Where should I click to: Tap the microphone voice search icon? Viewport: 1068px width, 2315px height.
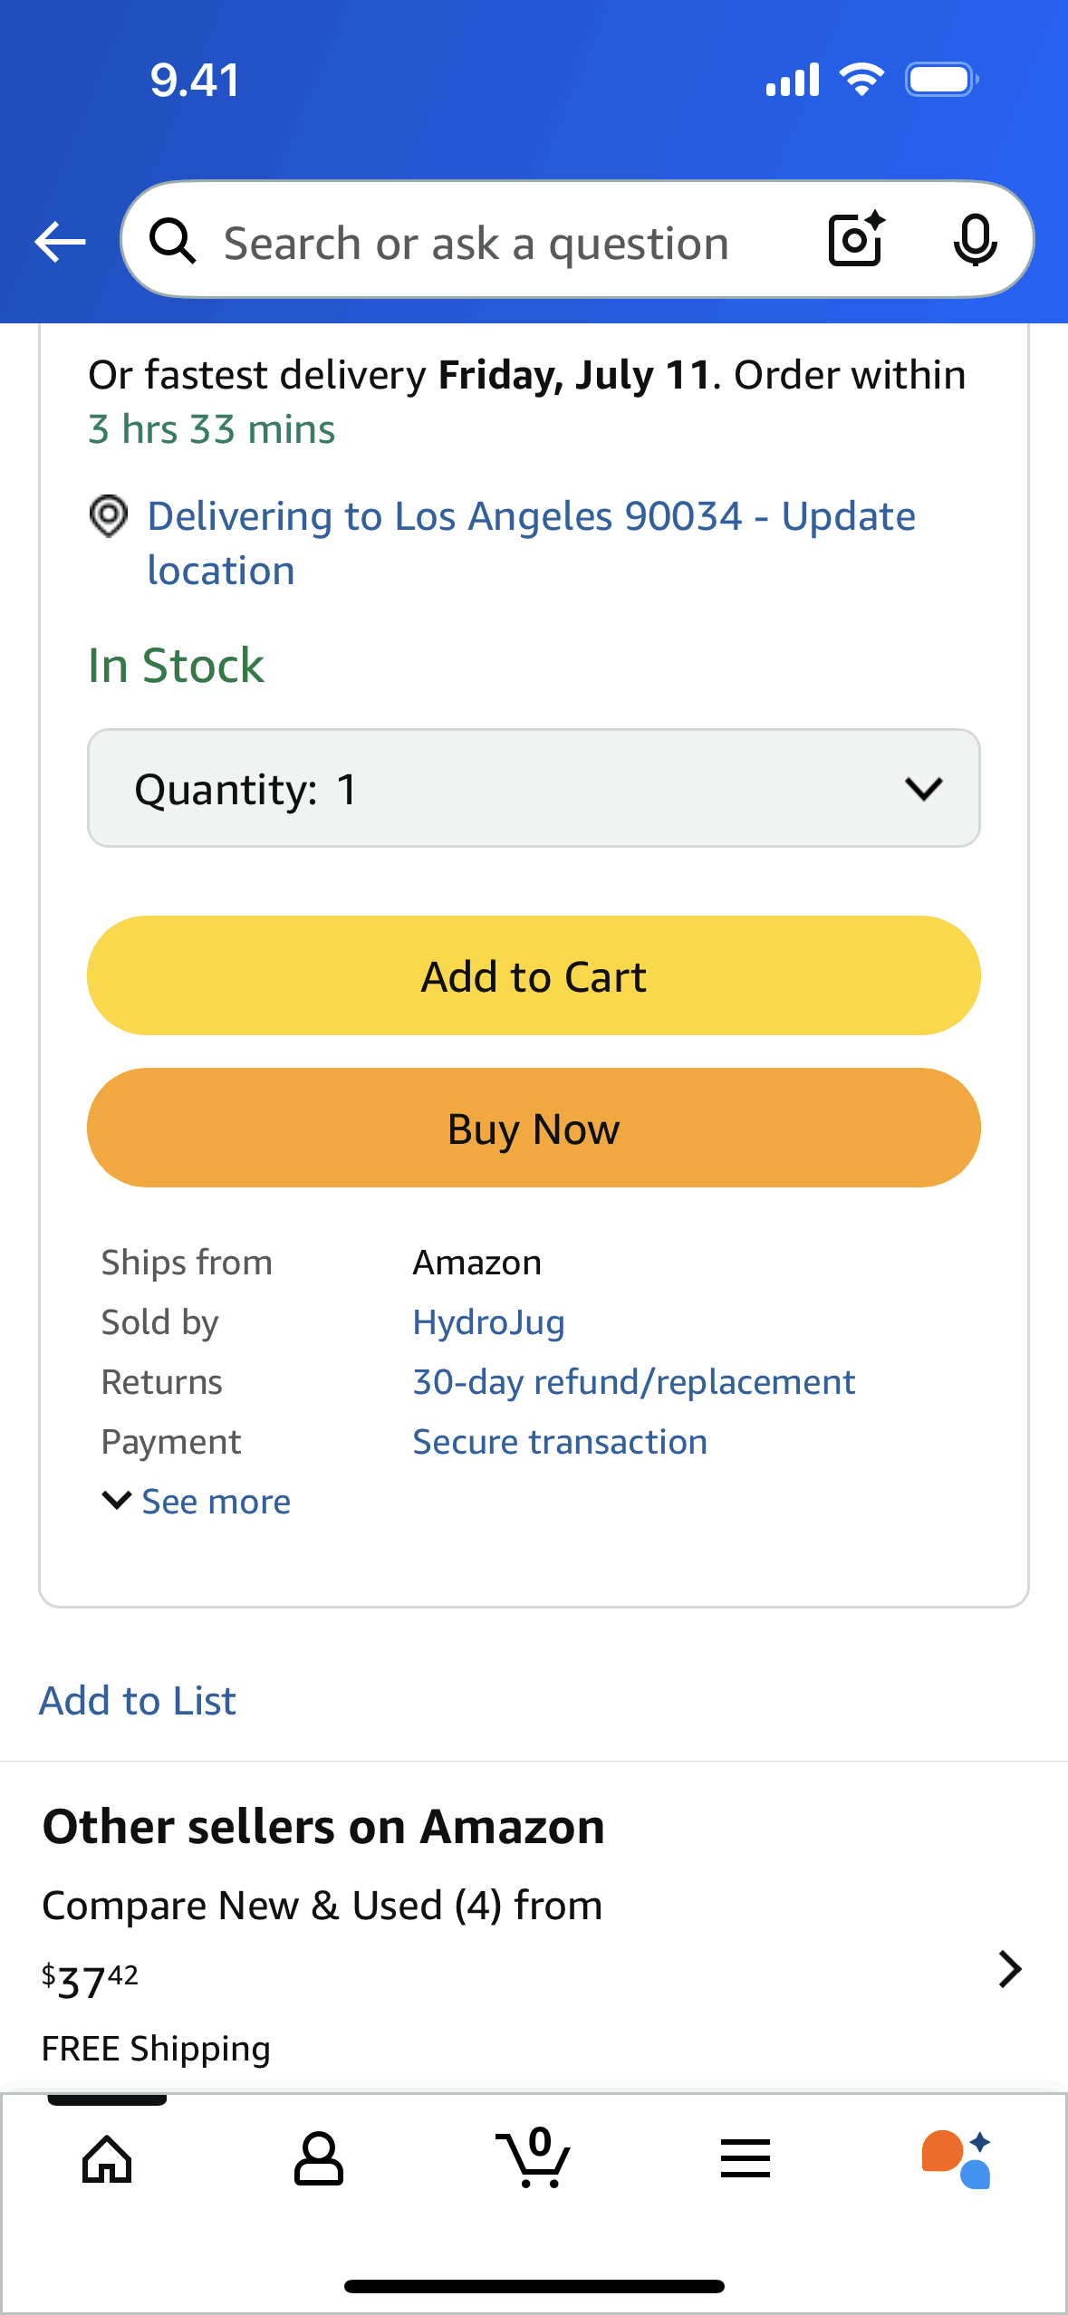(x=975, y=240)
